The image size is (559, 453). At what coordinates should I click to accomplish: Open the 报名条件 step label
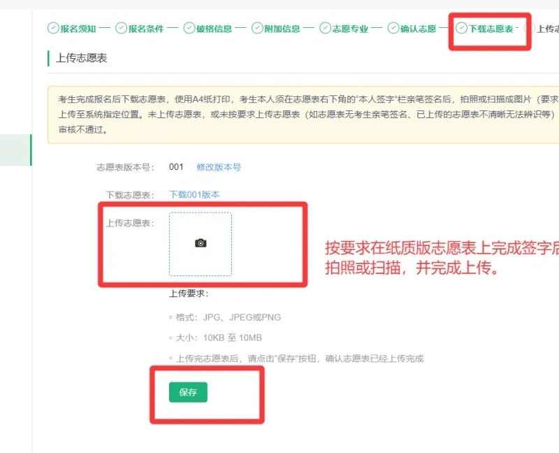click(146, 29)
